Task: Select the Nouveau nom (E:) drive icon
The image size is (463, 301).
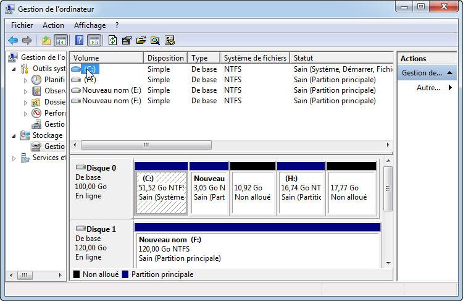Action: click(76, 90)
